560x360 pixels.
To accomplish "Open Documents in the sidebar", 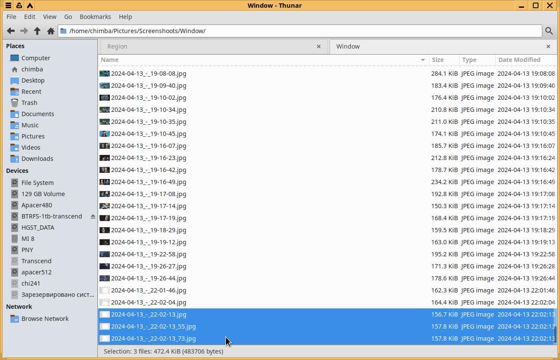I will tap(38, 114).
